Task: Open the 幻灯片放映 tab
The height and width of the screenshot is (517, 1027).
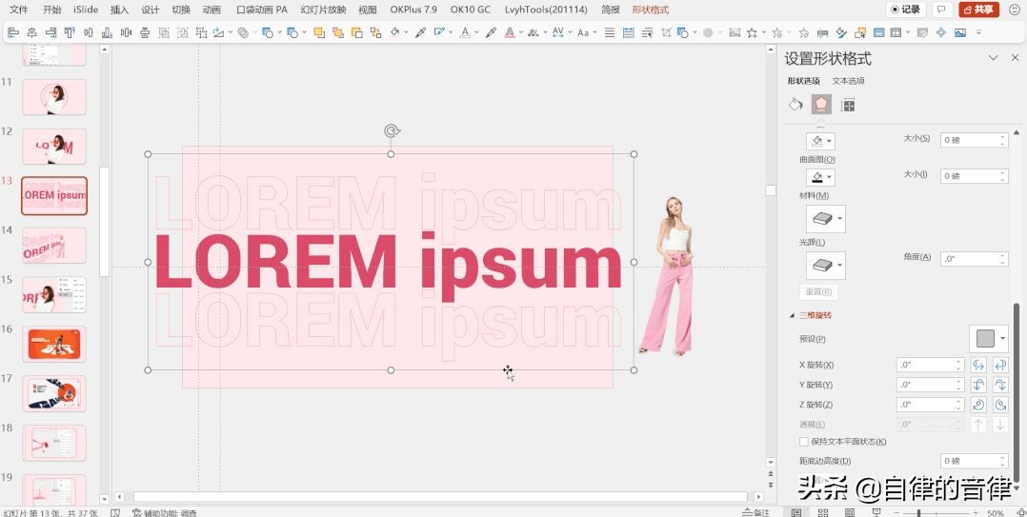Action: pos(324,10)
